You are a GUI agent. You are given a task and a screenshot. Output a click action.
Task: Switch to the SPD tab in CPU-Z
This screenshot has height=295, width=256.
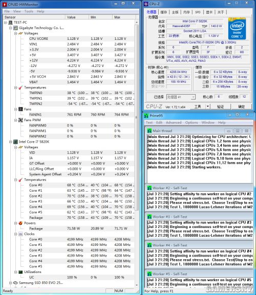(x=198, y=12)
